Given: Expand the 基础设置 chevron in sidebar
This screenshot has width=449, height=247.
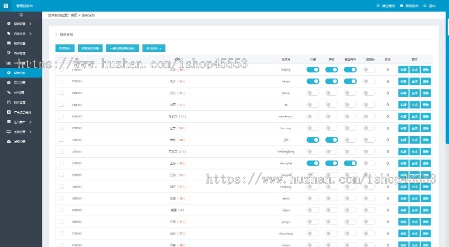Looking at the screenshot, I should coord(30,24).
